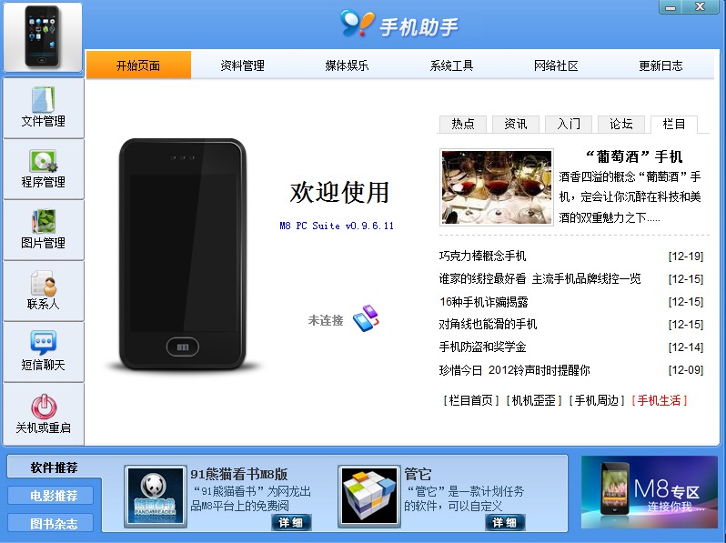Screen dimensions: 726x543
Task: Click the phone connection status icon
Action: (366, 318)
